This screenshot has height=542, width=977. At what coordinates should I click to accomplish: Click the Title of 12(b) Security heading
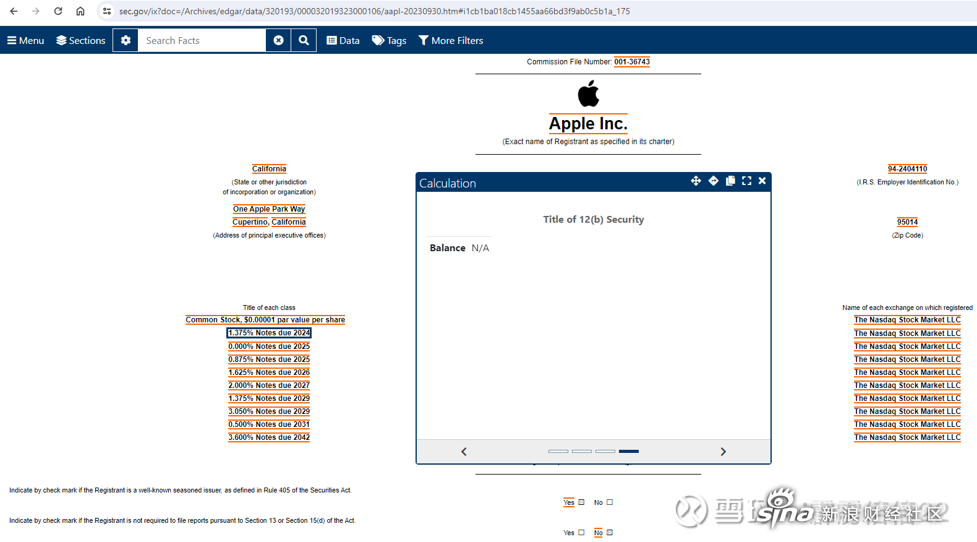pyautogui.click(x=594, y=220)
